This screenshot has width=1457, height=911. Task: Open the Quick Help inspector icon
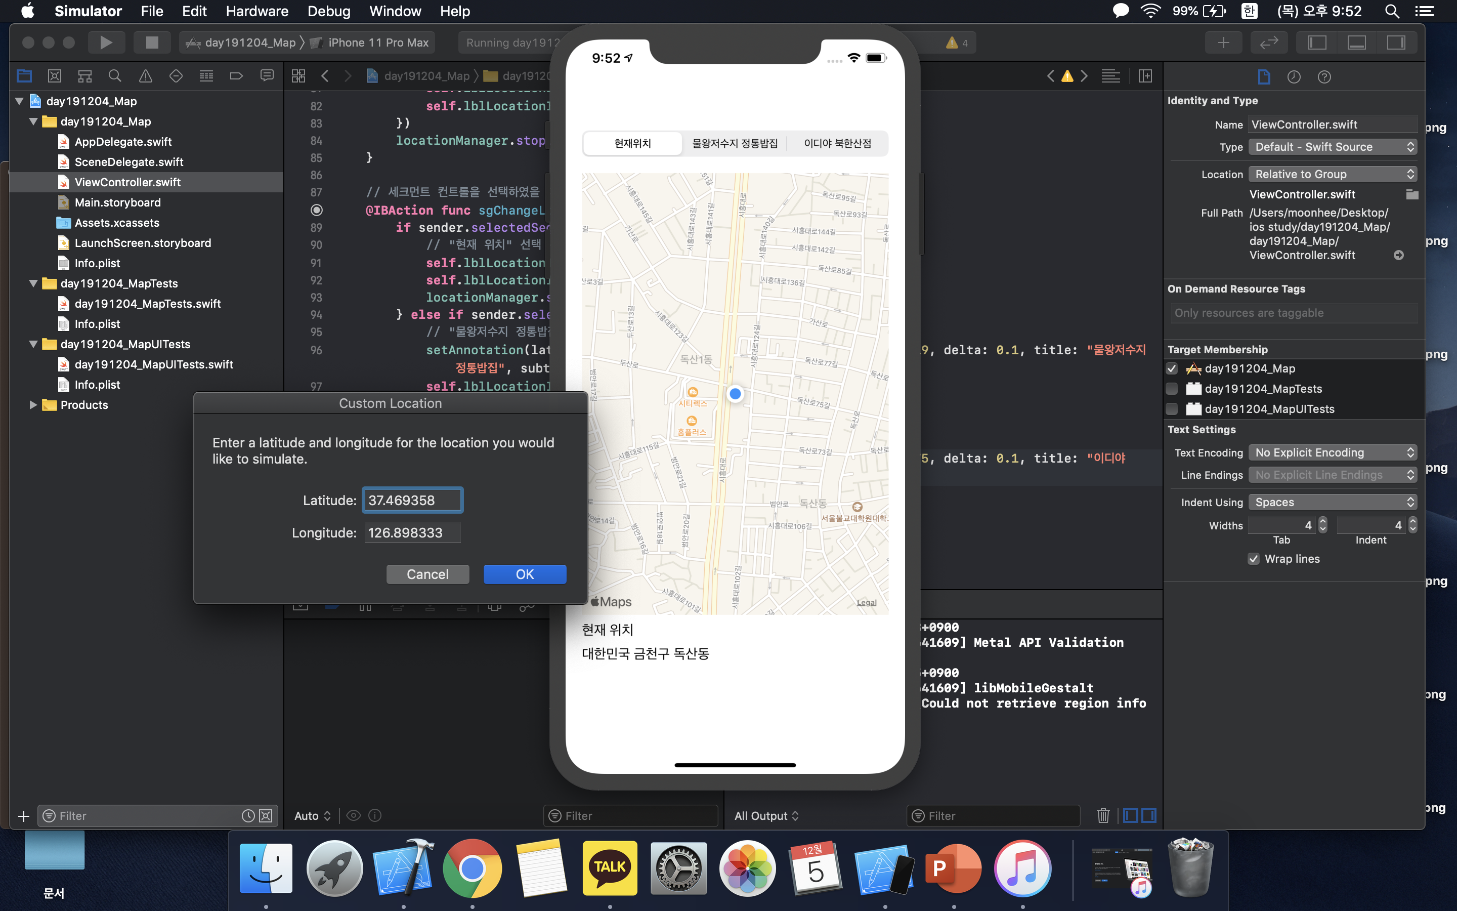pyautogui.click(x=1324, y=76)
